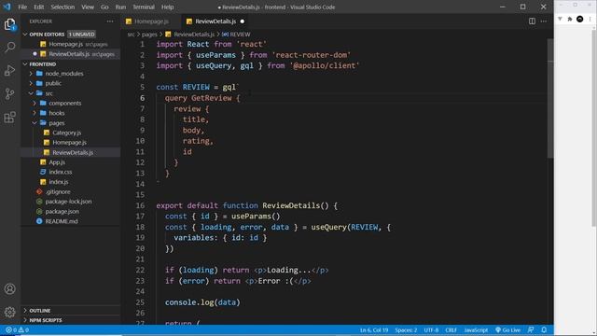
Task: Open README.md file
Action: tap(71, 221)
